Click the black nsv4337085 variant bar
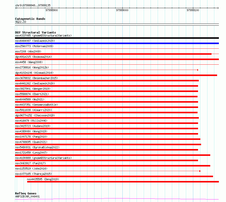 pos(117,38)
